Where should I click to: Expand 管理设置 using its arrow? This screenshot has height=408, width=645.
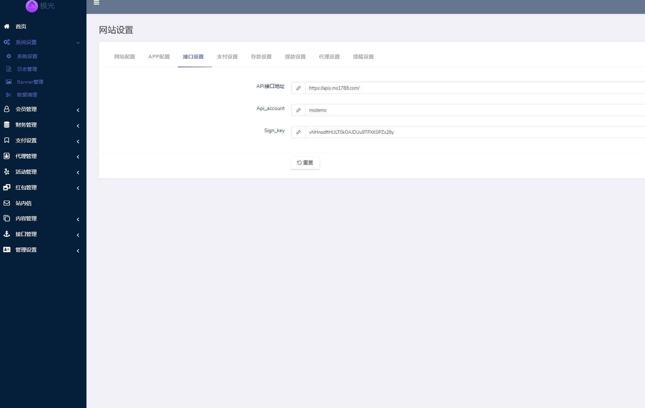[x=78, y=251]
